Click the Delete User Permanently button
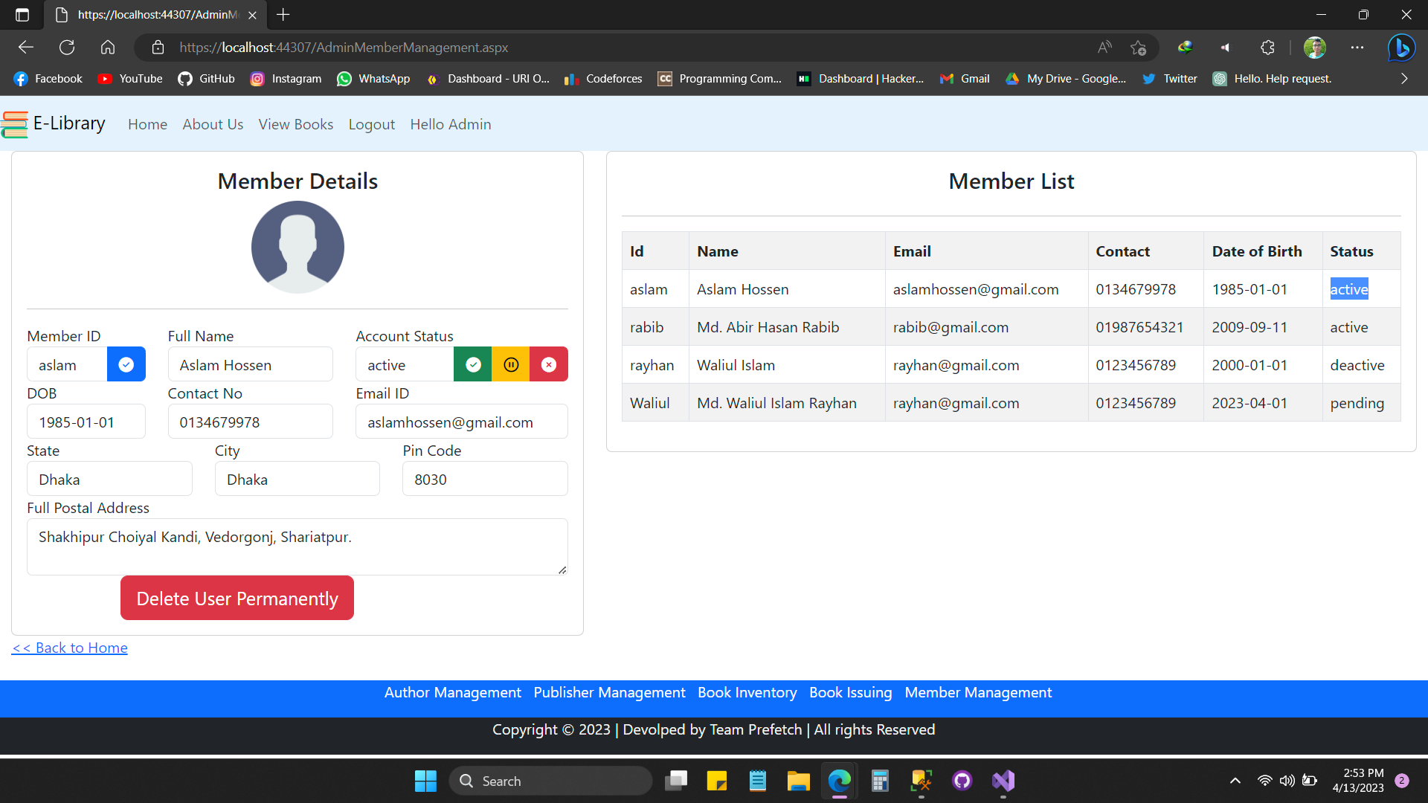Viewport: 1428px width, 803px height. point(237,598)
